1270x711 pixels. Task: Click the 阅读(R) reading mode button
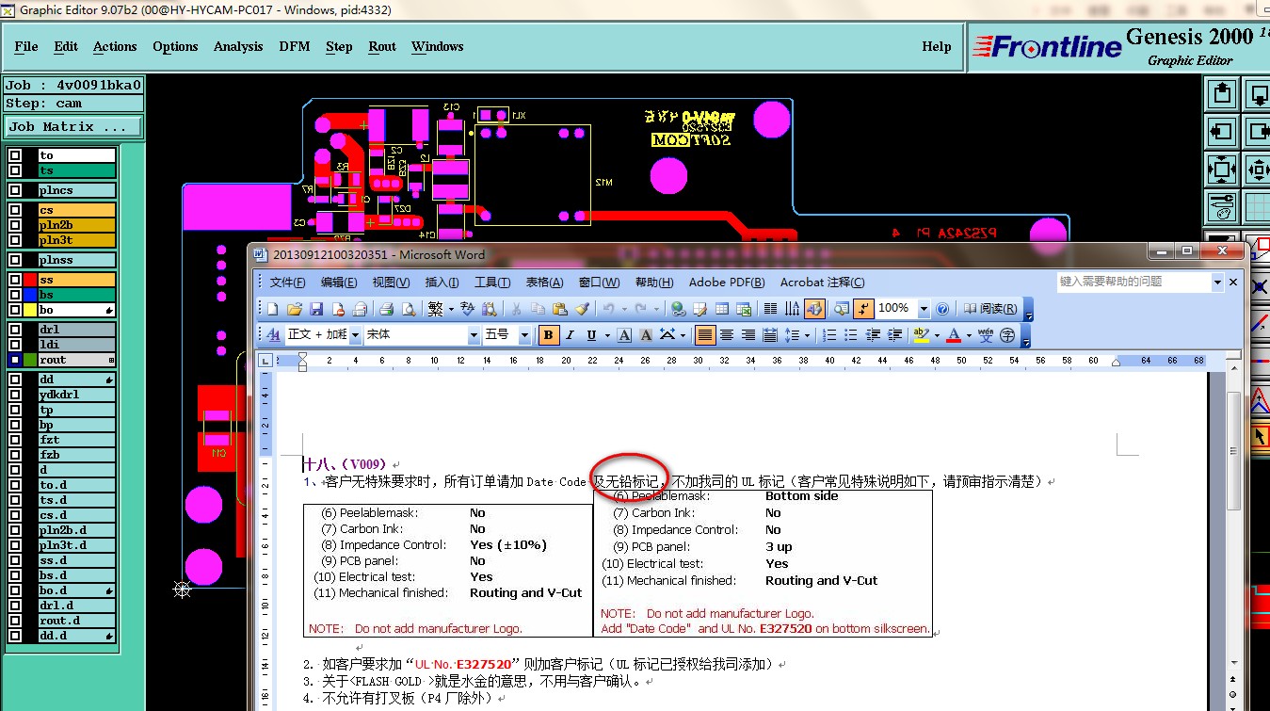click(989, 309)
